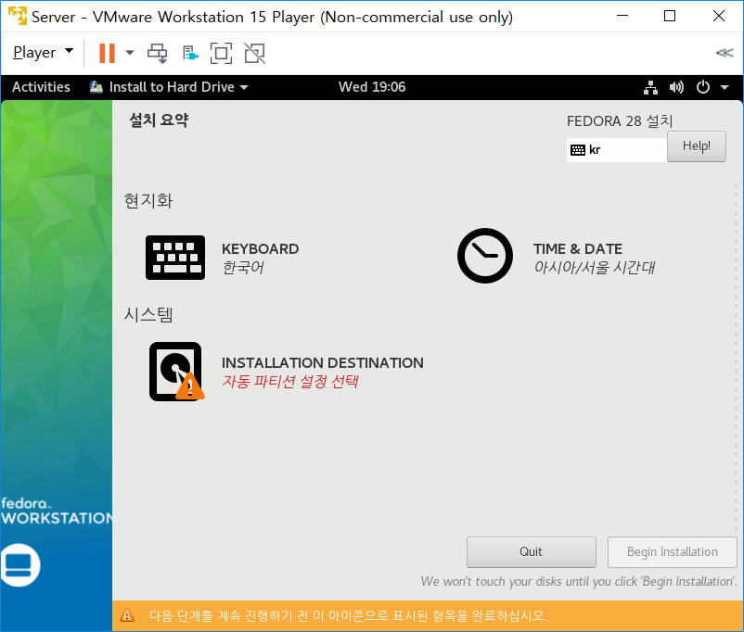The height and width of the screenshot is (632, 744).
Task: Click the Begin Installation button
Action: tap(672, 552)
